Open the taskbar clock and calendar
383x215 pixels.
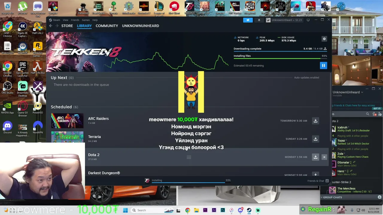point(373,210)
